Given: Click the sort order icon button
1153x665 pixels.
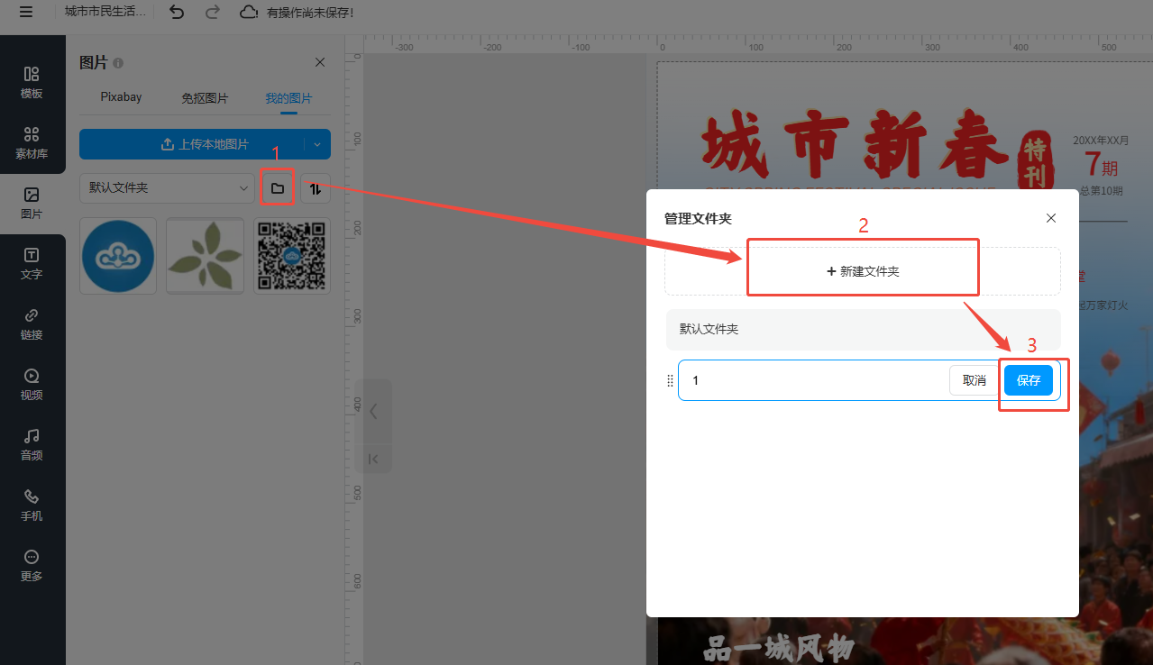Looking at the screenshot, I should [316, 188].
